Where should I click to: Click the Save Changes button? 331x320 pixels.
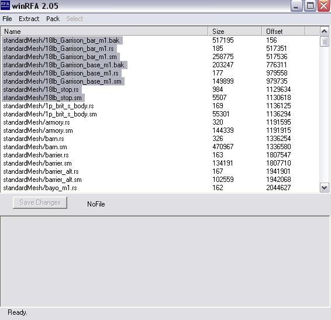tap(40, 202)
